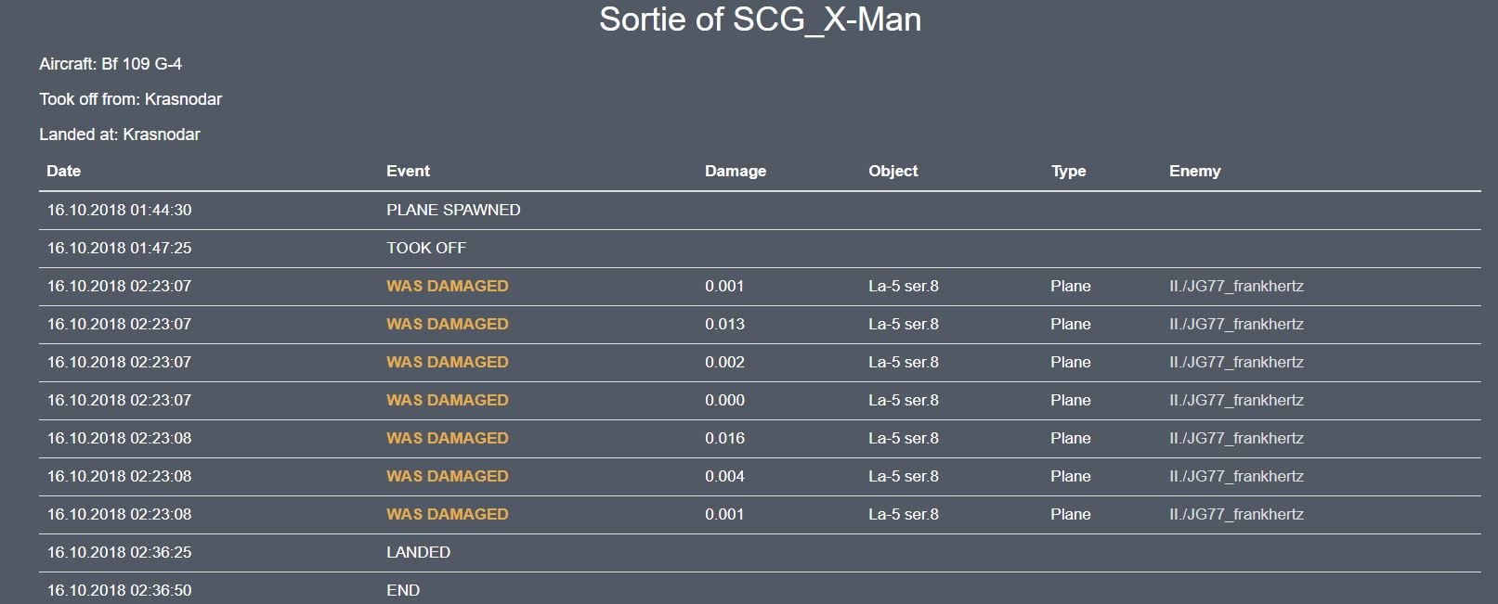The width and height of the screenshot is (1498, 604).
Task: Select the TOOK OFF event entry
Action: (426, 248)
